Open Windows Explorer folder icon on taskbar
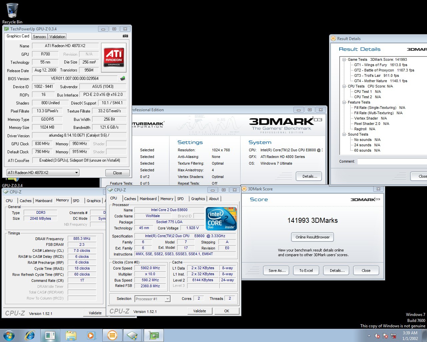The image size is (427, 342). (71, 335)
